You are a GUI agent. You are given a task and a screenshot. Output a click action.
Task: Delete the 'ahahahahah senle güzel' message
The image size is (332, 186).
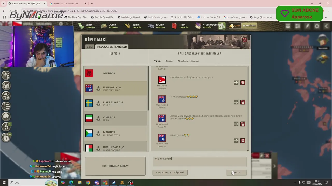(243, 83)
